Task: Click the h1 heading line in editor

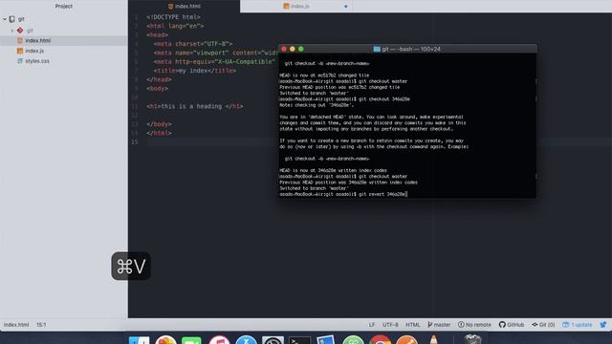Action: (195, 106)
